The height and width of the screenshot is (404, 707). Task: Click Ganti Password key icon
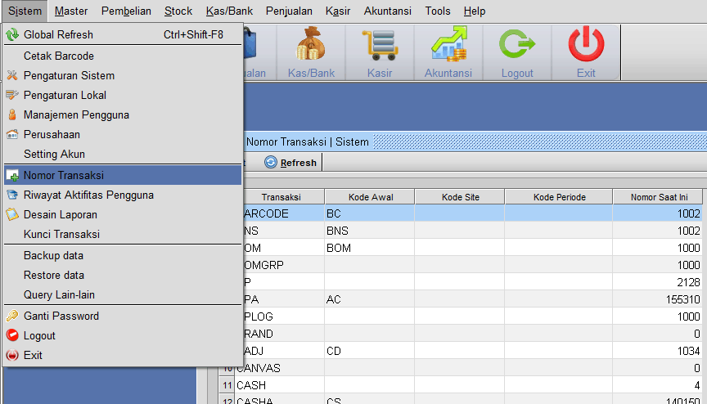(x=12, y=316)
